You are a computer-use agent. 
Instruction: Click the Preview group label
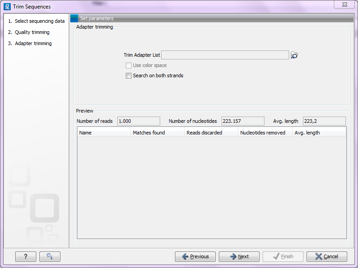85,111
